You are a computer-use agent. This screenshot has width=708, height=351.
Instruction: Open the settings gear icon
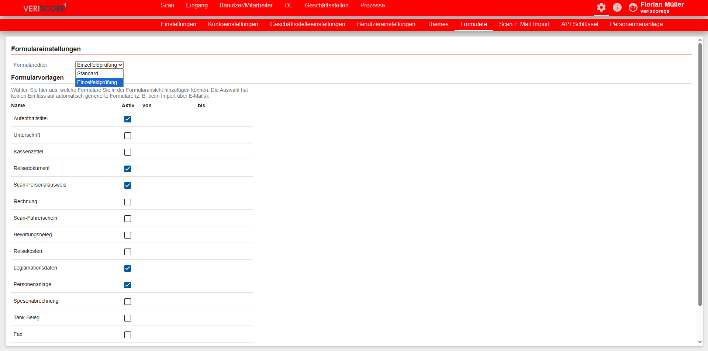[601, 7]
